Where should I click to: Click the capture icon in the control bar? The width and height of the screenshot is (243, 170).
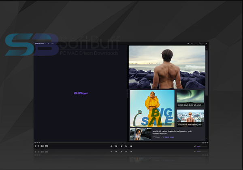42,146
